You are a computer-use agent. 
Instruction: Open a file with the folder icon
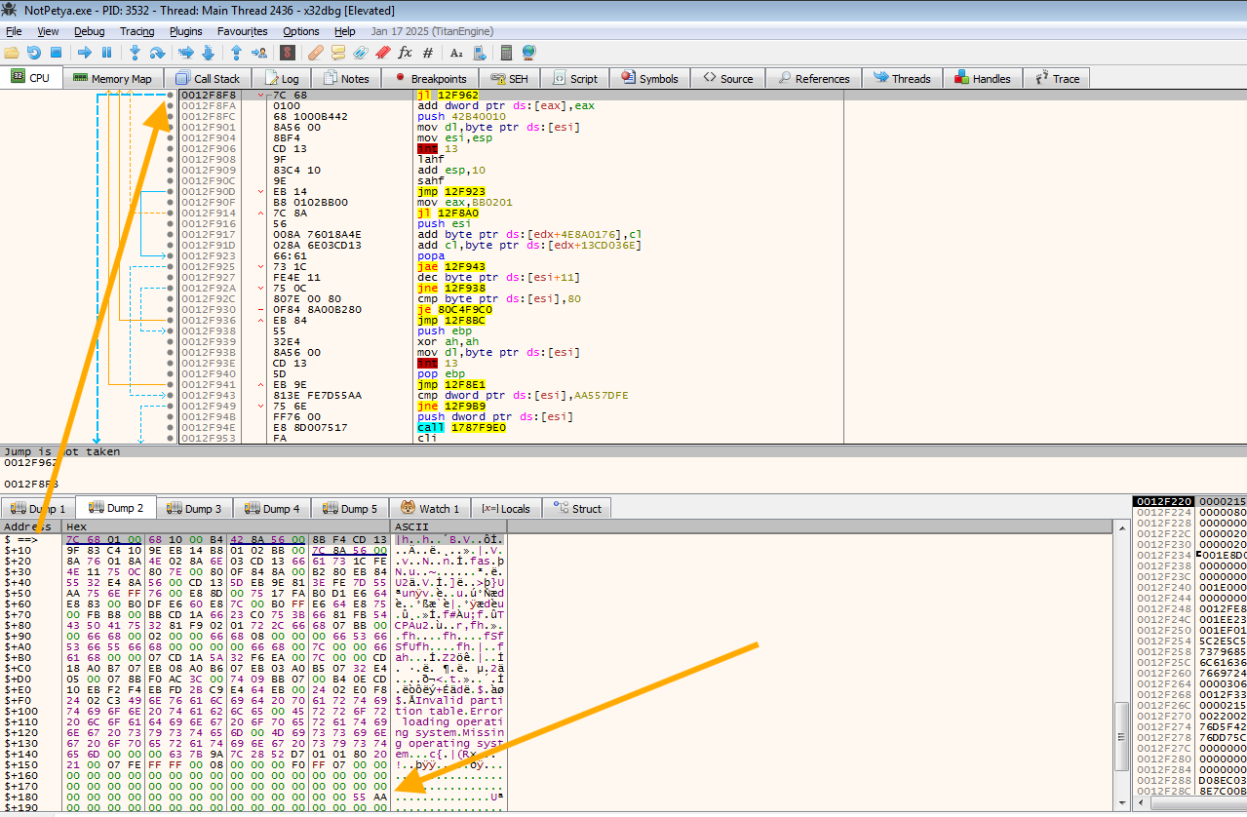point(12,52)
